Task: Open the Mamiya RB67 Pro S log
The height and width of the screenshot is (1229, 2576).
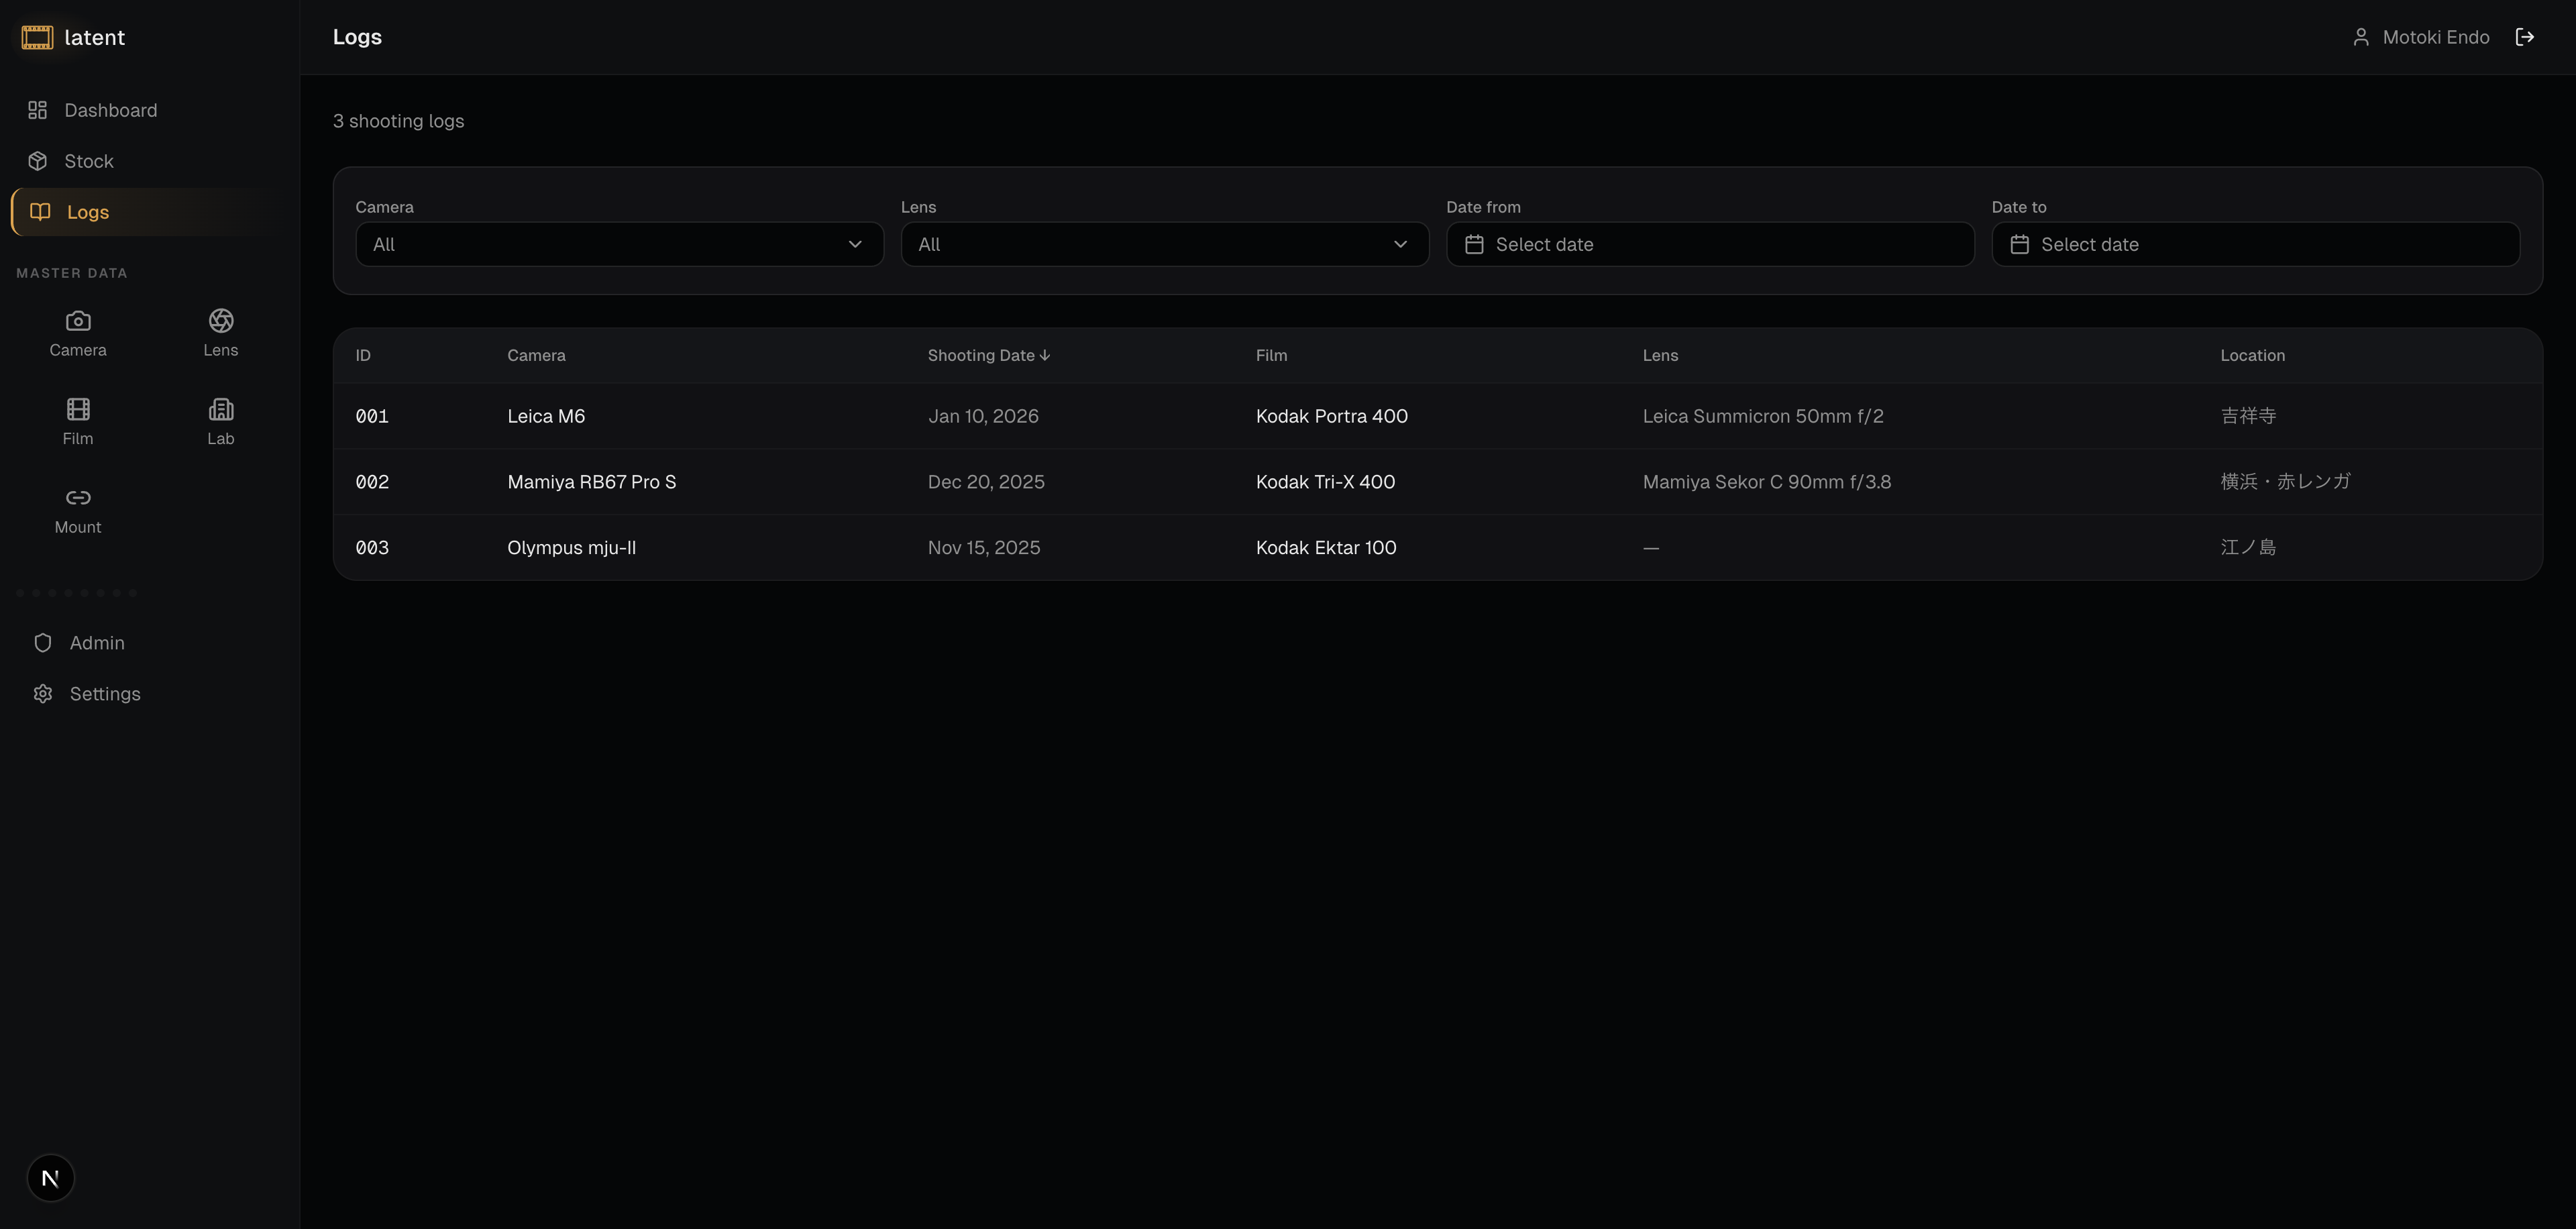Action: pyautogui.click(x=591, y=482)
